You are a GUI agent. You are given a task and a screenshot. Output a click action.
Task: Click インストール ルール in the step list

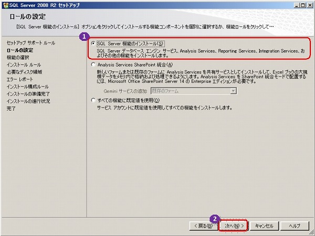(24, 65)
